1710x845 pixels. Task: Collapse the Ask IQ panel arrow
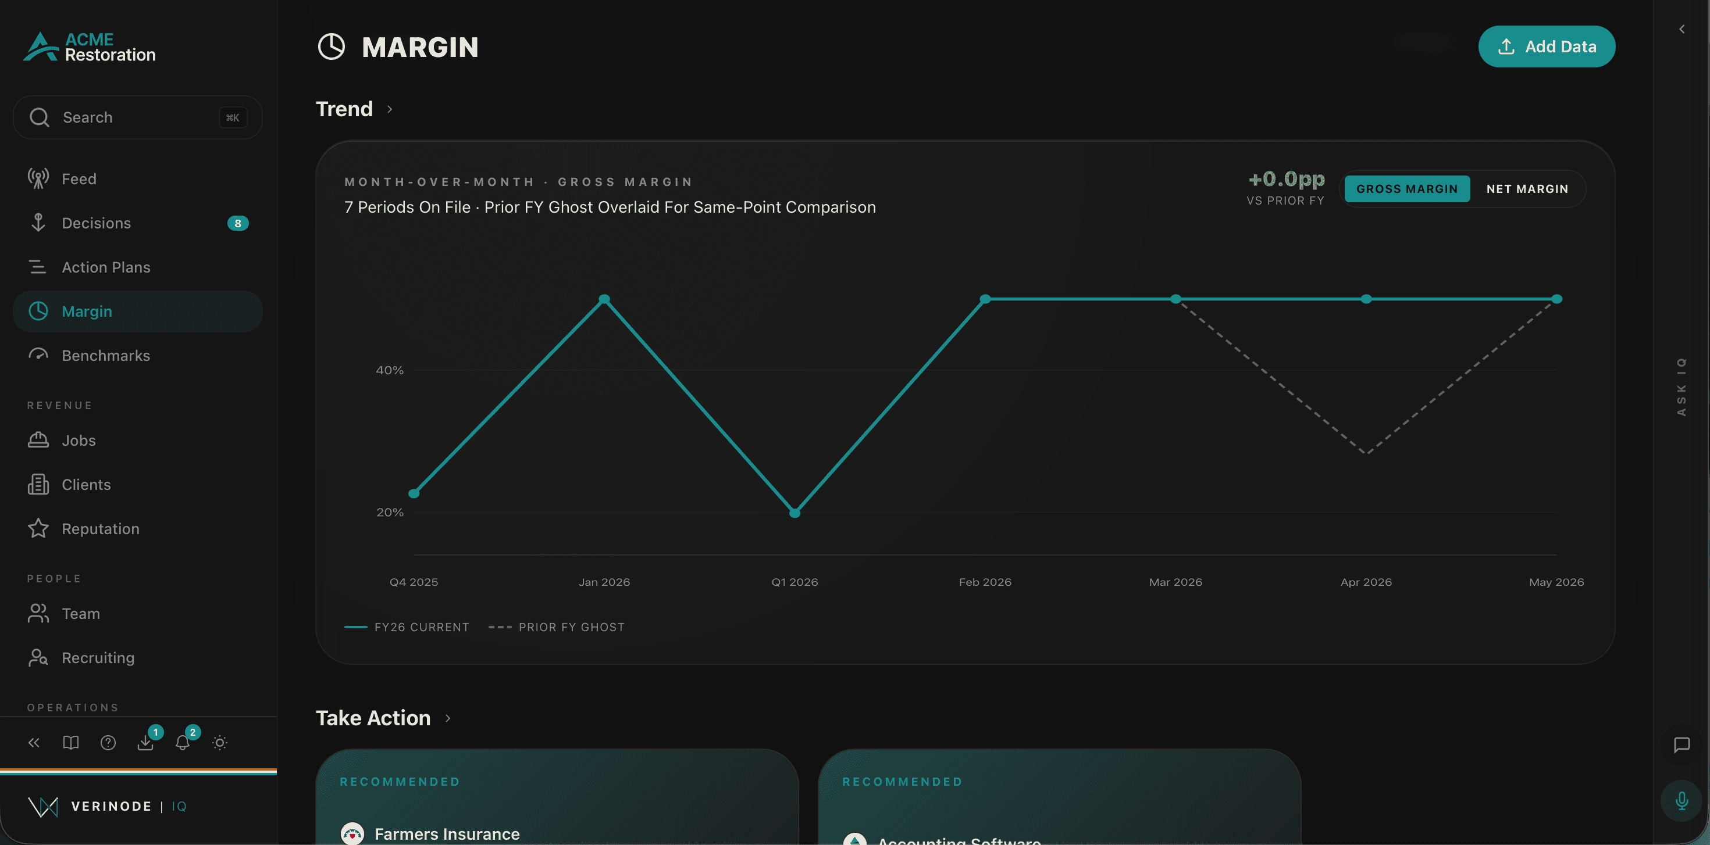tap(1681, 29)
